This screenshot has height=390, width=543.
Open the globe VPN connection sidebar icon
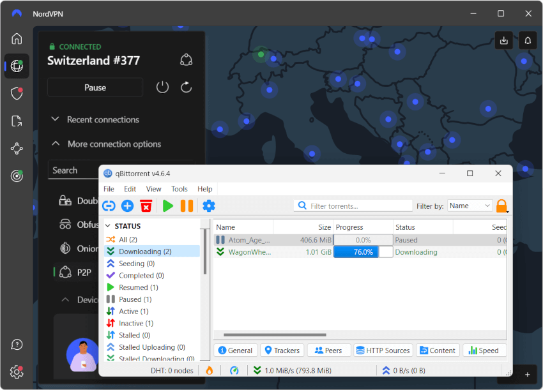coord(17,66)
